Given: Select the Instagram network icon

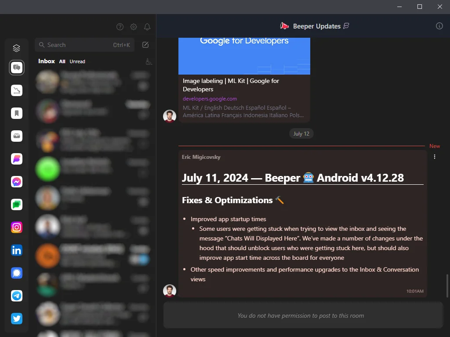Looking at the screenshot, I should tap(17, 227).
